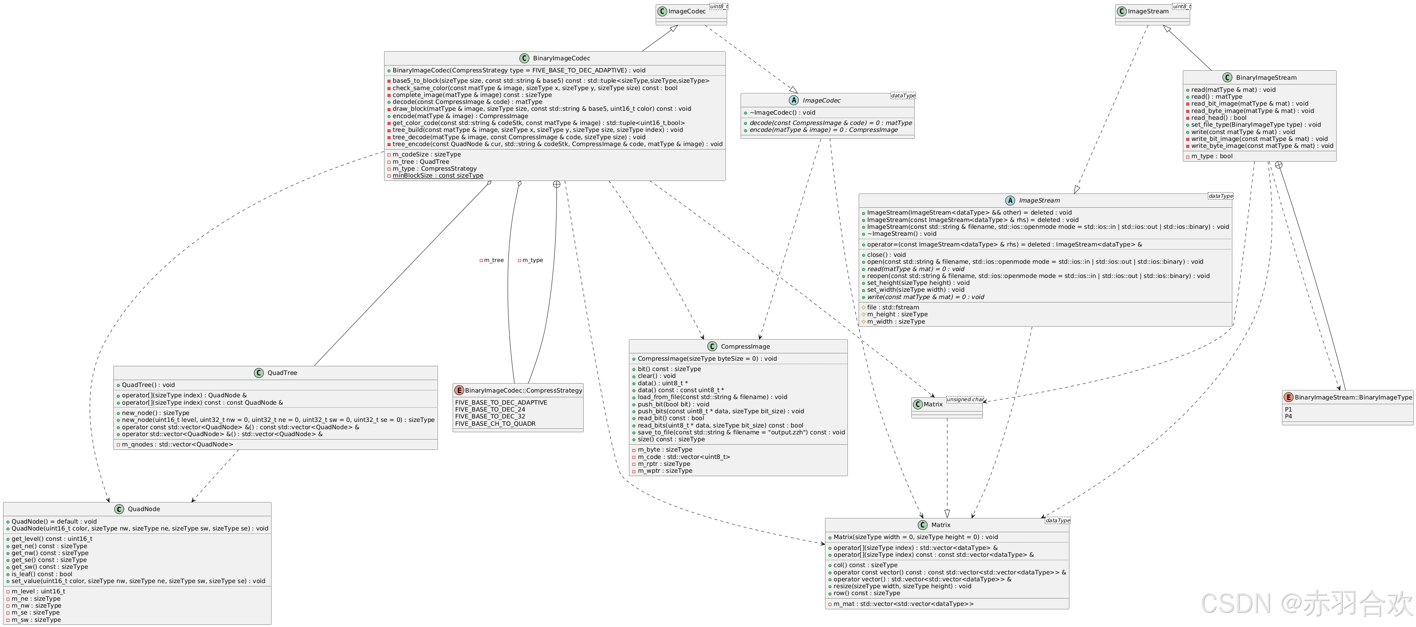
Task: Click the QuadTree class C icon
Action: 259,373
